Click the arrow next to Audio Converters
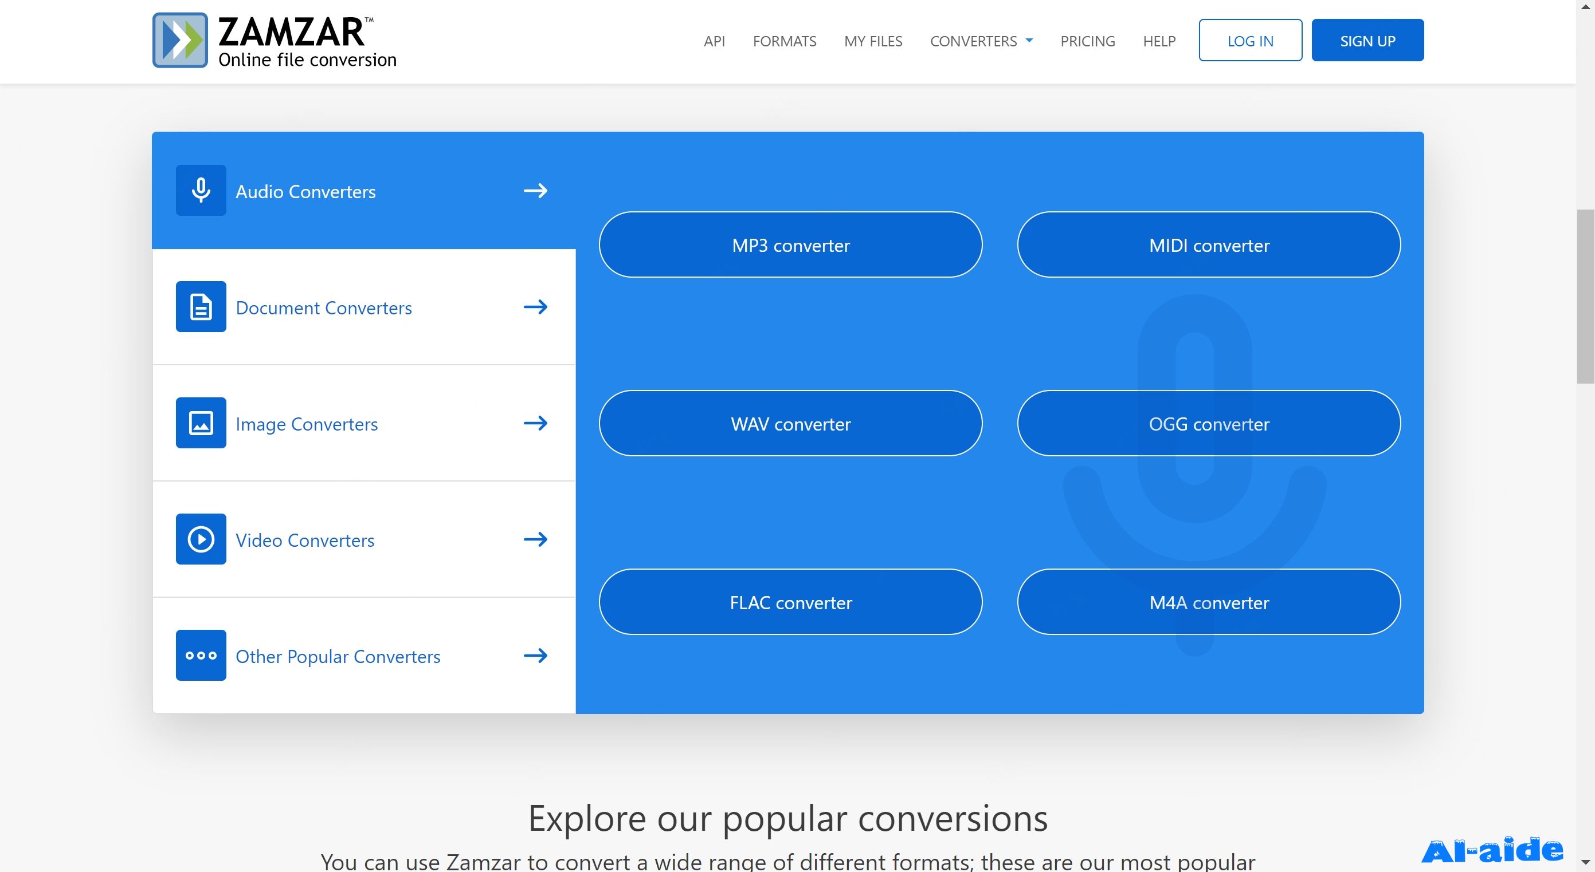Screen dimensions: 1595x872 tap(536, 191)
